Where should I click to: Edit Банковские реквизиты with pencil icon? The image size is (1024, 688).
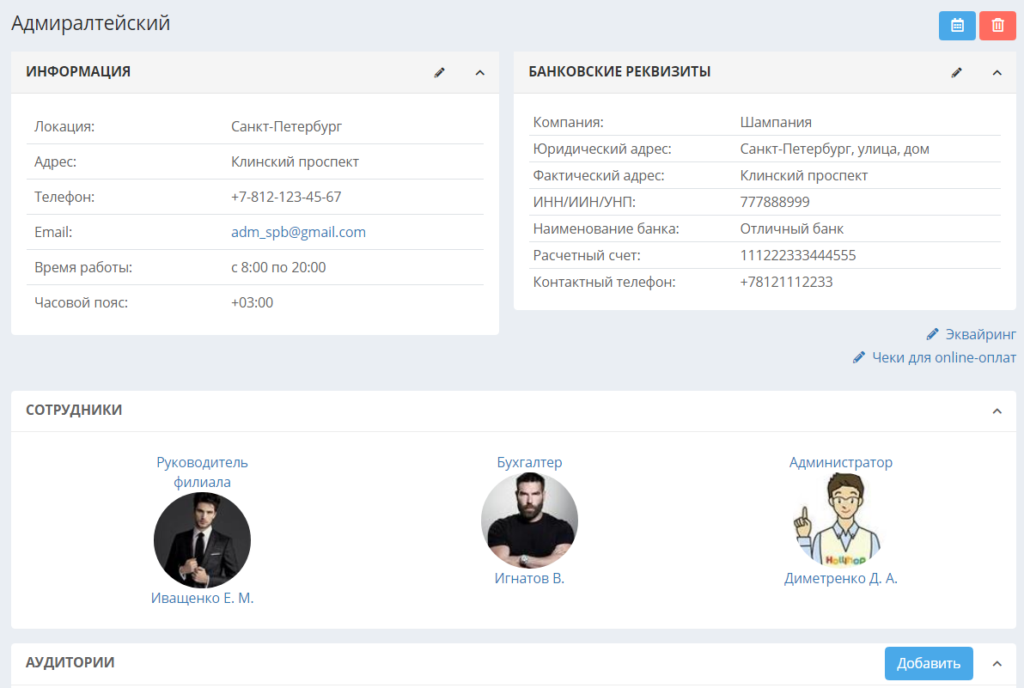point(957,72)
